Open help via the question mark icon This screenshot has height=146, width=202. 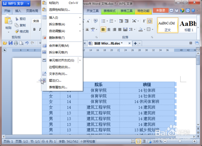tap(193, 10)
